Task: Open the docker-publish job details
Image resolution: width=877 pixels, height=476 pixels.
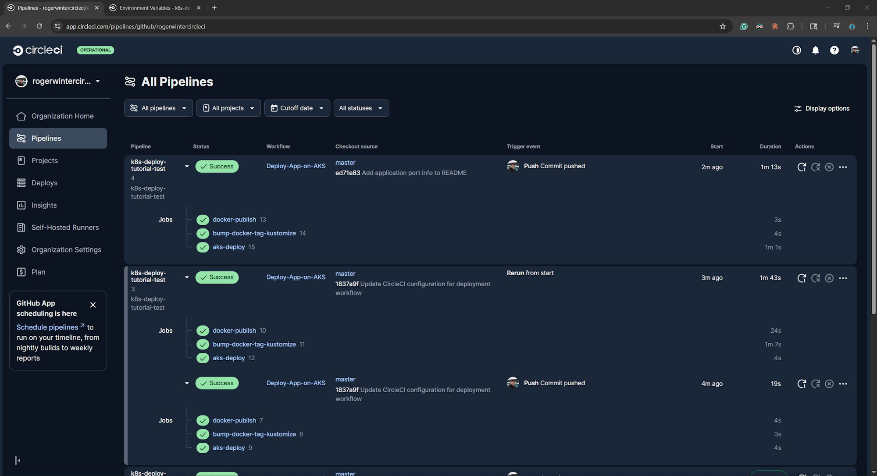Action: click(x=234, y=220)
